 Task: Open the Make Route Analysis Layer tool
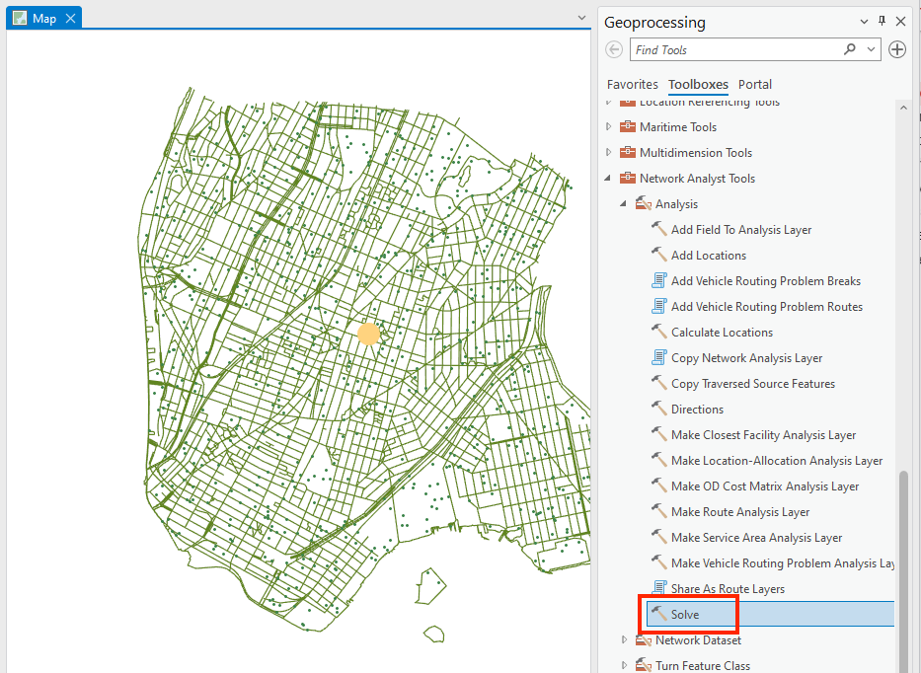click(x=740, y=512)
